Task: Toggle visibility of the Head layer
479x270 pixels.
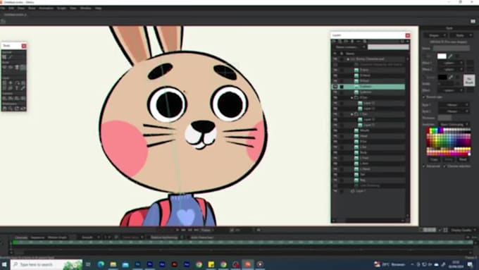Action: 335,136
